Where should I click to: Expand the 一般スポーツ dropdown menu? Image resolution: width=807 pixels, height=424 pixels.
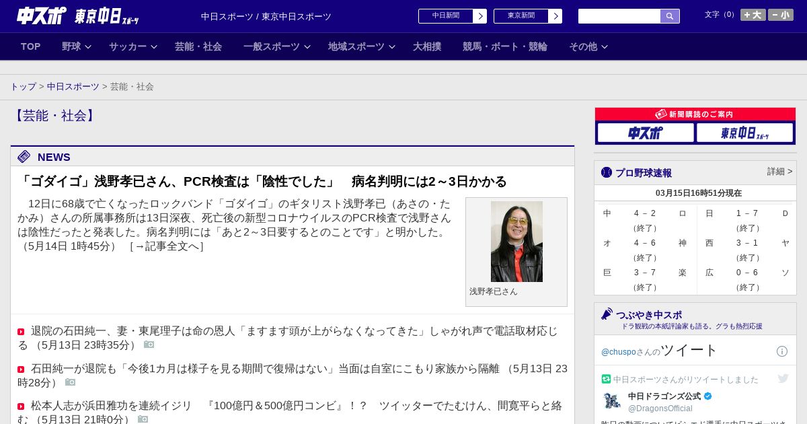coord(277,46)
